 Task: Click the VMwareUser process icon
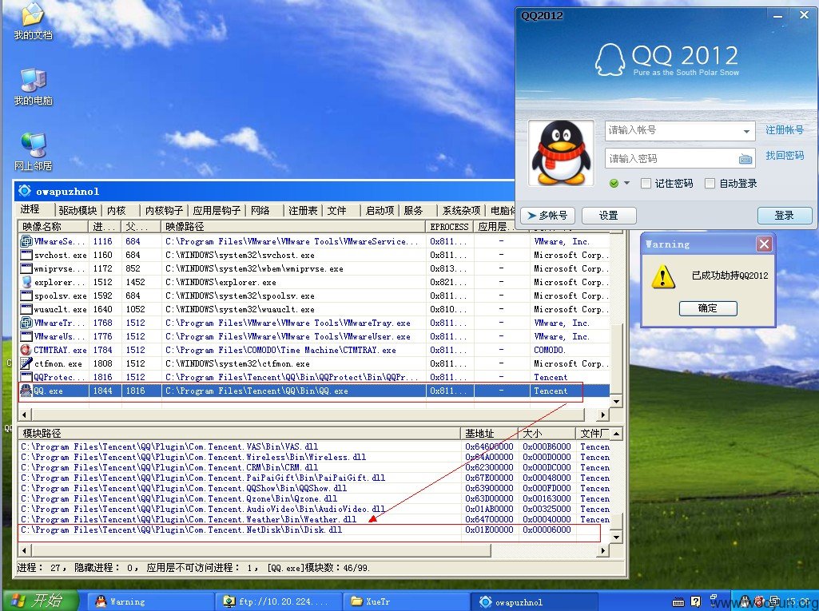[x=26, y=336]
